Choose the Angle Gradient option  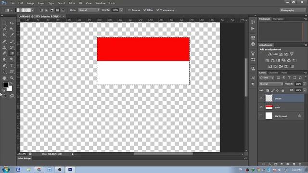pyautogui.click(x=52, y=10)
